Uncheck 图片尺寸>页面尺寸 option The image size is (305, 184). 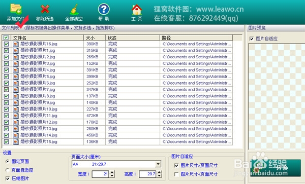click(x=176, y=166)
